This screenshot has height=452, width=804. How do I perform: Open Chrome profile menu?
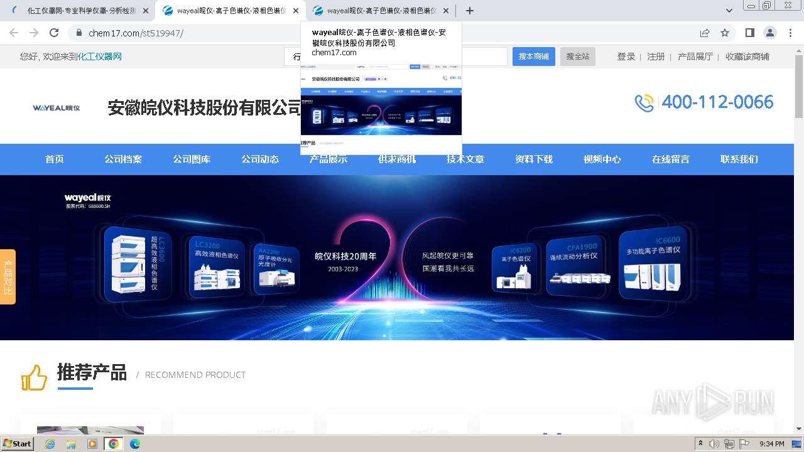tap(769, 33)
